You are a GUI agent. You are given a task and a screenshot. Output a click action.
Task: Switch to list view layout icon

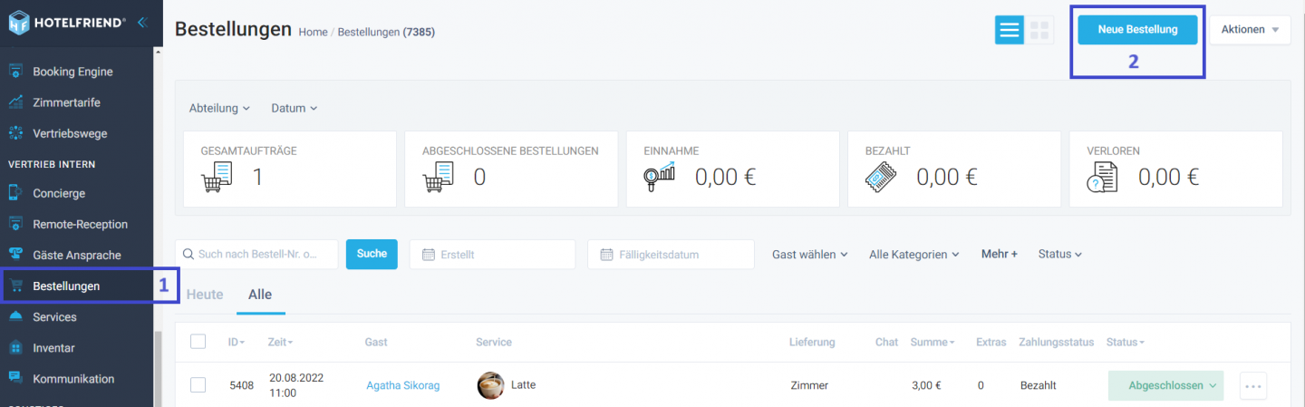(x=1009, y=30)
